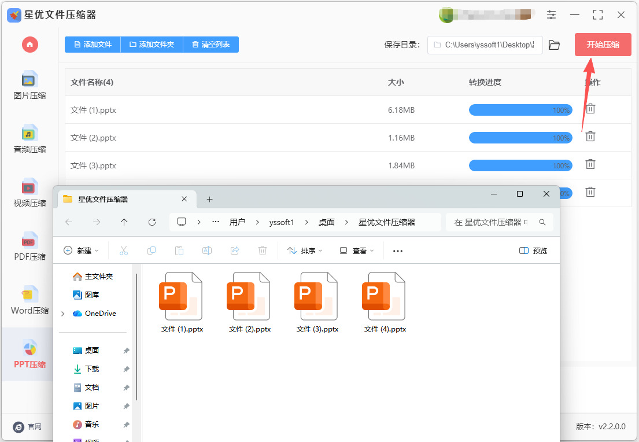Navigate to 用户 breadcrumb

point(237,222)
